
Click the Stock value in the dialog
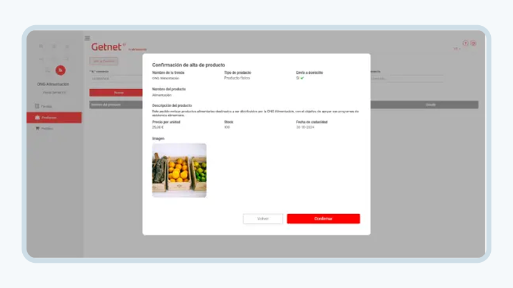pyautogui.click(x=227, y=127)
